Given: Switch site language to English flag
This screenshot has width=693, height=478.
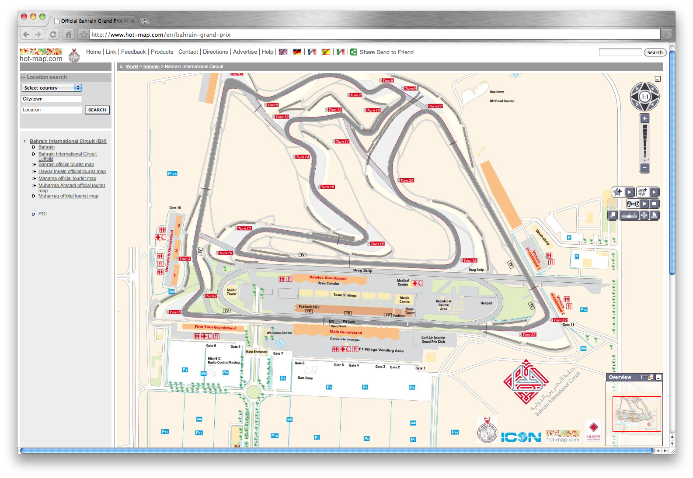Looking at the screenshot, I should tap(283, 52).
